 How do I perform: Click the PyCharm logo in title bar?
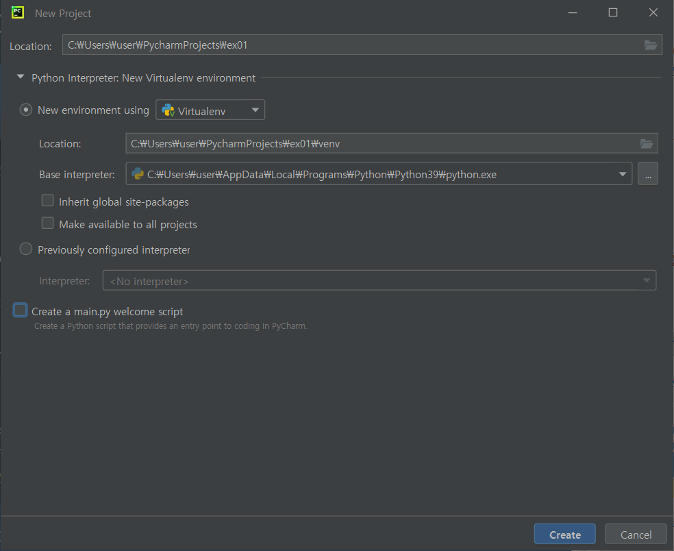18,12
